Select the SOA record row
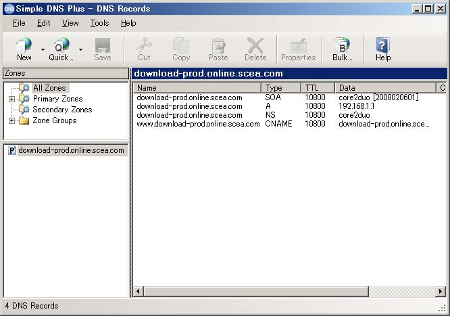The height and width of the screenshot is (316, 450). (289, 97)
